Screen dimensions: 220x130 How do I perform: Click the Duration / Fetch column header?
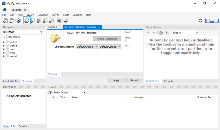coord(205,97)
